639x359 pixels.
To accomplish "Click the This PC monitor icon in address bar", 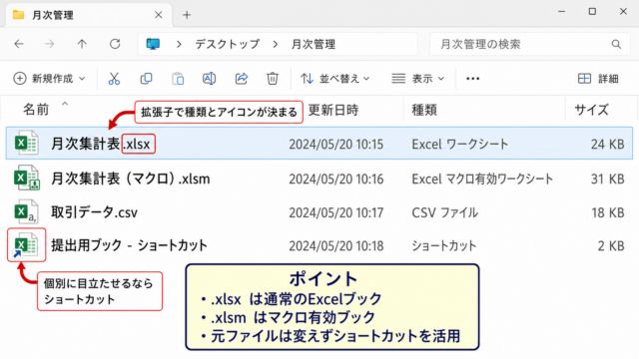I will pos(153,44).
